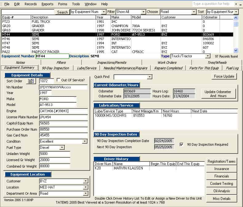Image resolution: width=243 pixels, height=207 pixels.
Task: Click the Financials button
Action: coord(221,176)
